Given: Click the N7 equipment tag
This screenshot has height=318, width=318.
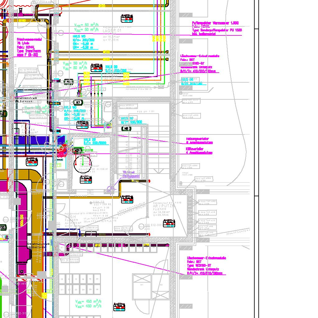Looking at the screenshot, I should tap(78, 102).
